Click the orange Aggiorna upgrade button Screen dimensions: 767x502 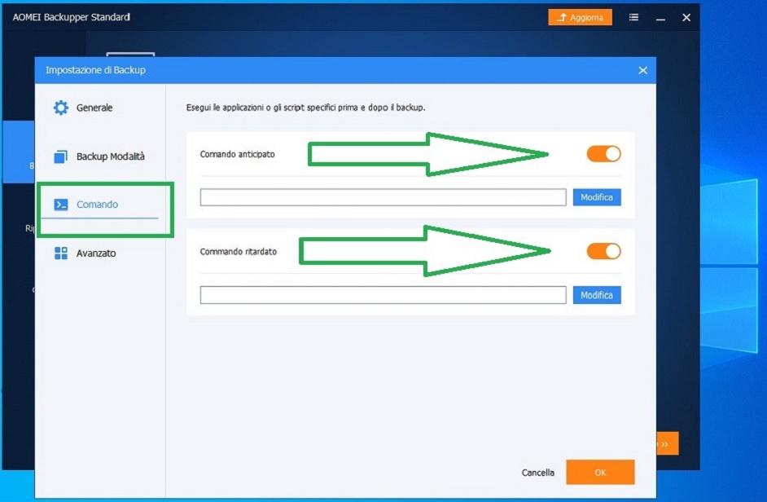[581, 17]
